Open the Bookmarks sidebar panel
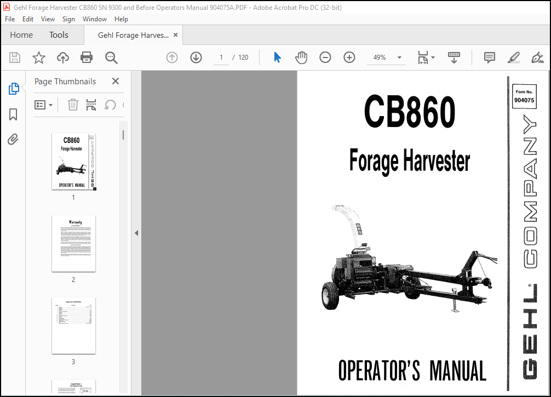The width and height of the screenshot is (551, 397). tap(13, 114)
